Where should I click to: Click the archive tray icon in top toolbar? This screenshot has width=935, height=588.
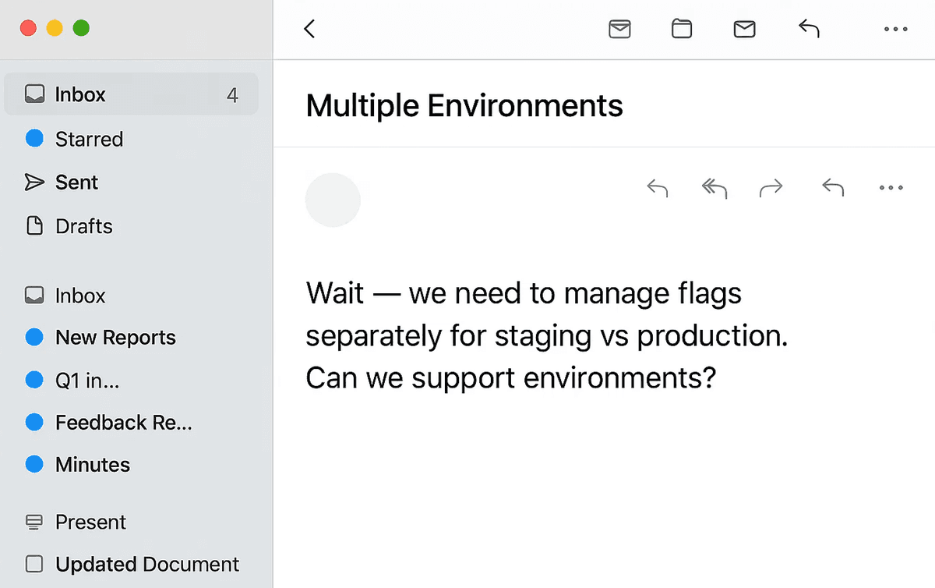tap(619, 29)
